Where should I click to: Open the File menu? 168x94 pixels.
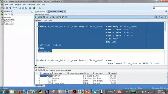click(x=2, y=5)
